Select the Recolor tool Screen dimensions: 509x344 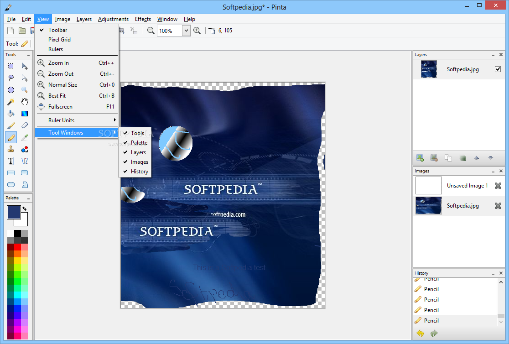(24, 149)
